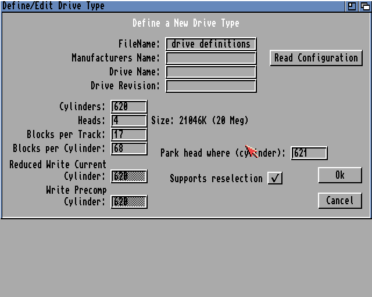Click the window depth gadget in title bar
The image size is (372, 297).
pos(364,6)
